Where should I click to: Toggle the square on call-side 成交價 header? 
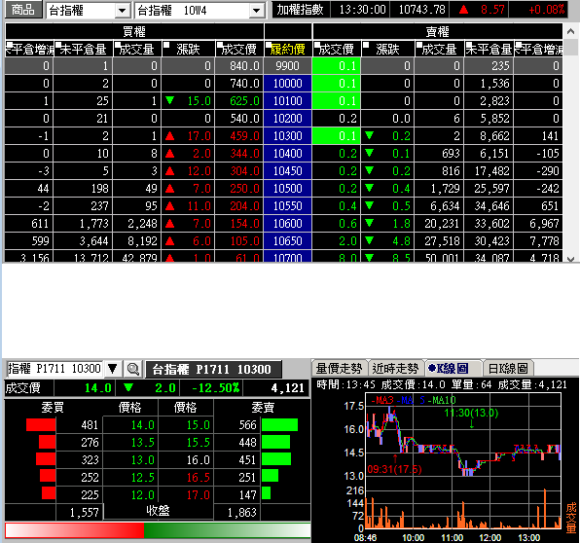click(x=220, y=45)
